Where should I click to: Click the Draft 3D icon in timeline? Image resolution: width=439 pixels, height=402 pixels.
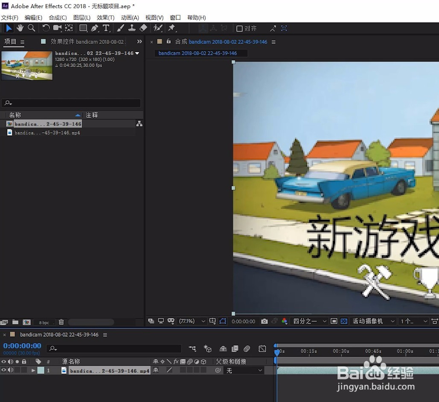click(x=208, y=348)
